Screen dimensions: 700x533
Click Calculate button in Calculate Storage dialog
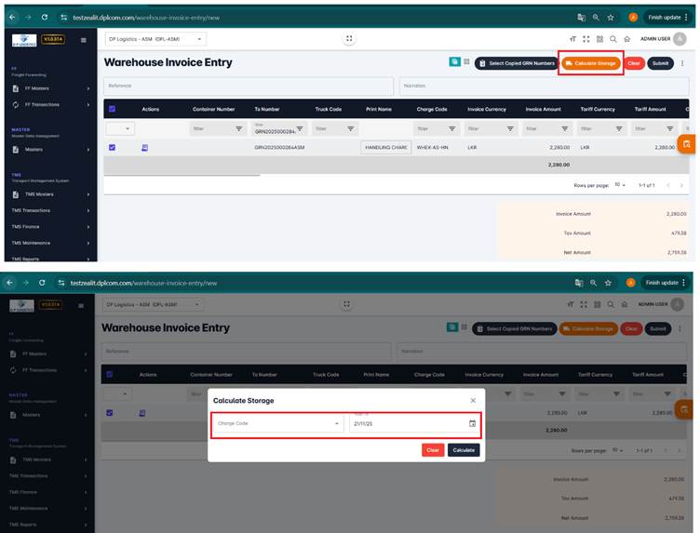coord(464,450)
